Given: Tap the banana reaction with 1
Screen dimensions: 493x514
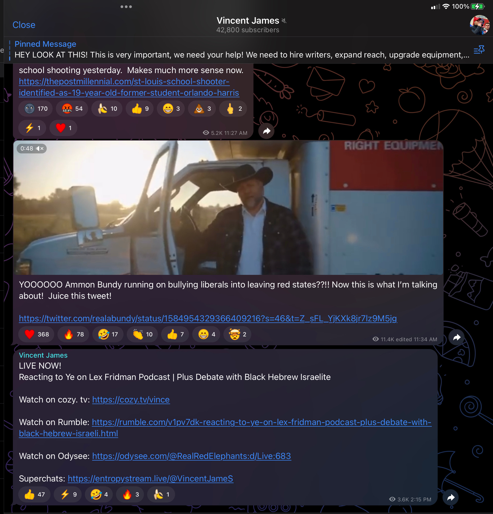Looking at the screenshot, I should point(161,494).
